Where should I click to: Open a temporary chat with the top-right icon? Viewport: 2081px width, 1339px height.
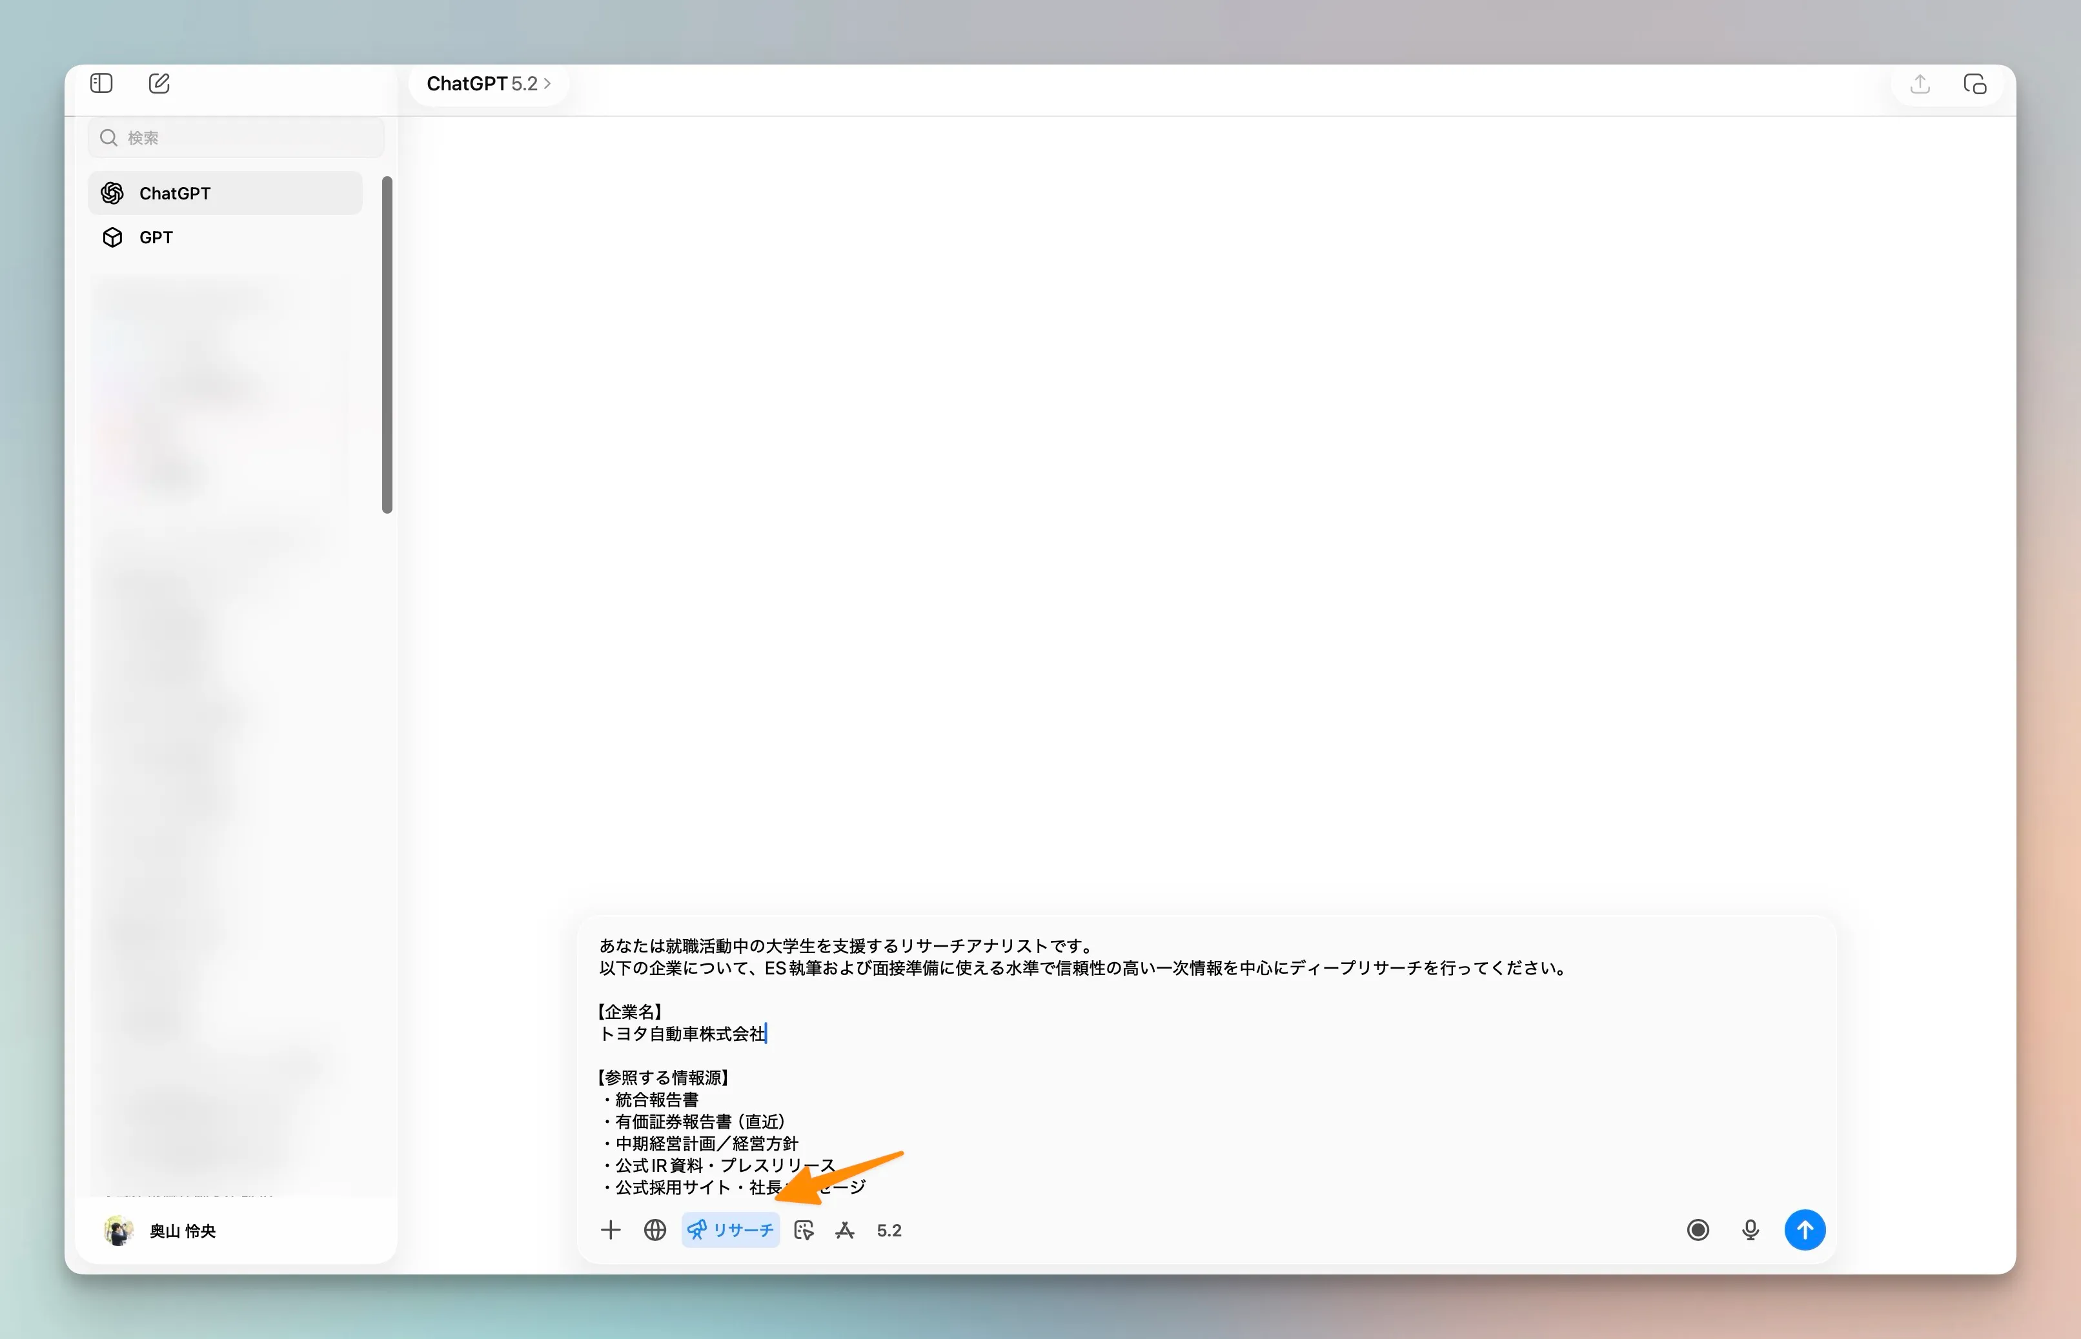tap(1976, 83)
